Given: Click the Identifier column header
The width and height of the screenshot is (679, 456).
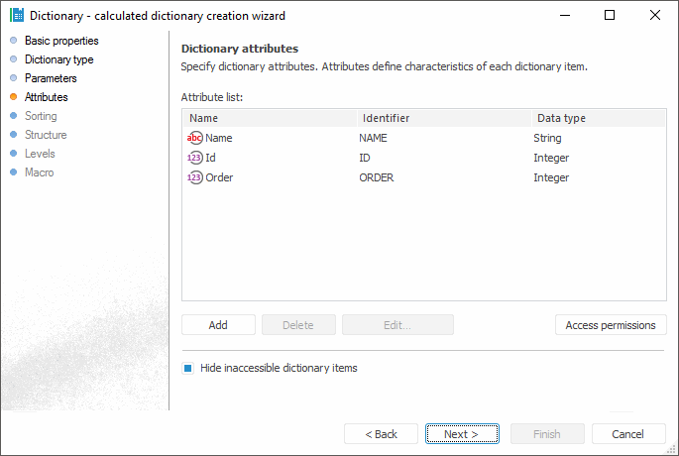Looking at the screenshot, I should click(x=442, y=118).
